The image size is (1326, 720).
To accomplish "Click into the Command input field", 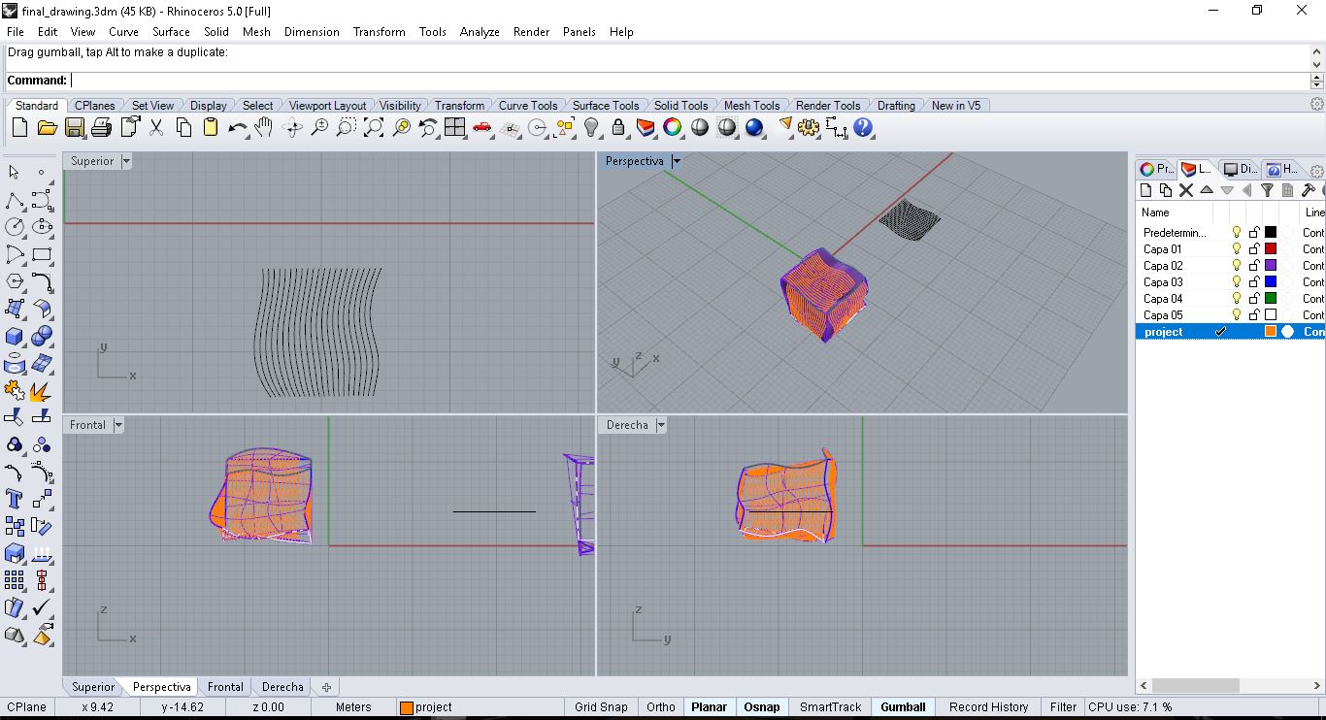I will (x=689, y=81).
